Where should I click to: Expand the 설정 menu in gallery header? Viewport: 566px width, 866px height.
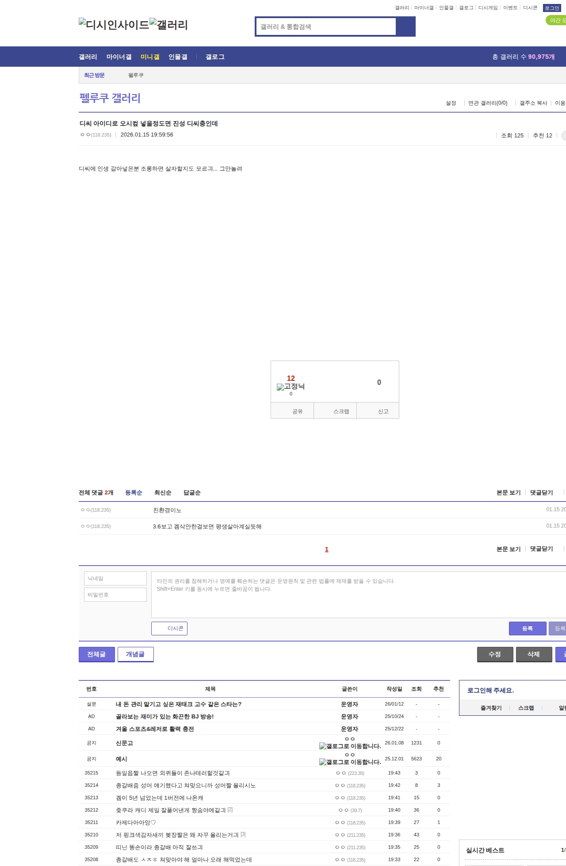pyautogui.click(x=451, y=103)
